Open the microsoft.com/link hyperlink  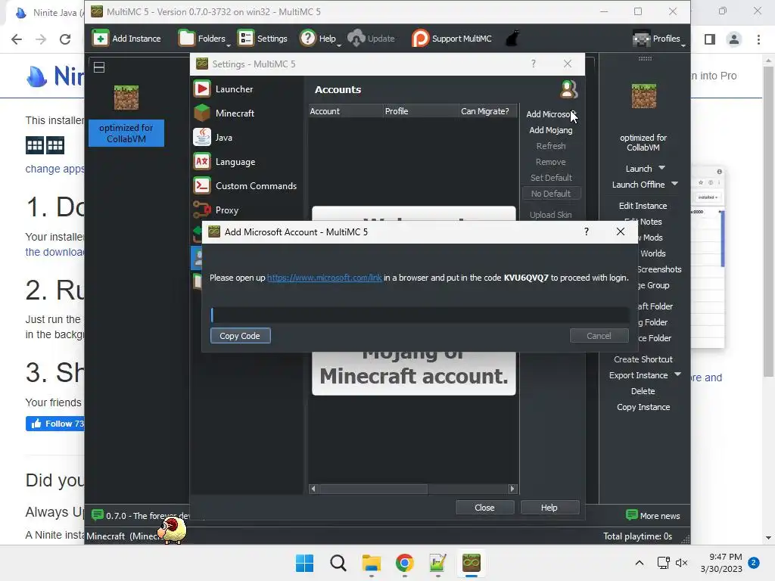(x=324, y=278)
